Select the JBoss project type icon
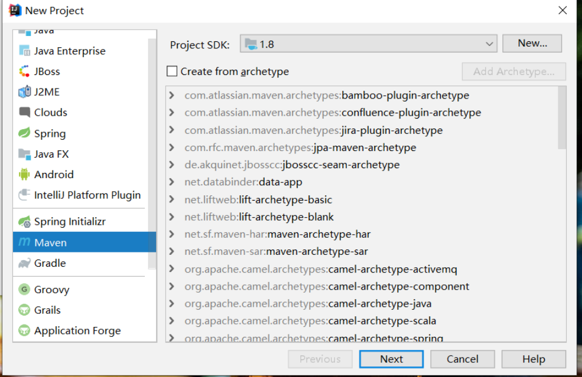This screenshot has width=582, height=377. (x=24, y=71)
